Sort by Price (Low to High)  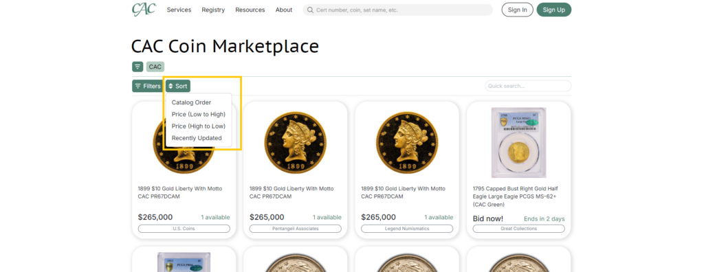198,115
